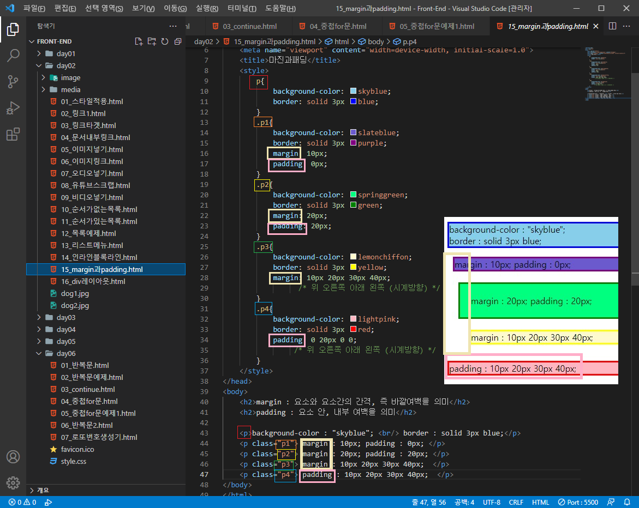The height and width of the screenshot is (508, 639).
Task: Open the 파일(F) menu
Action: pos(34,8)
